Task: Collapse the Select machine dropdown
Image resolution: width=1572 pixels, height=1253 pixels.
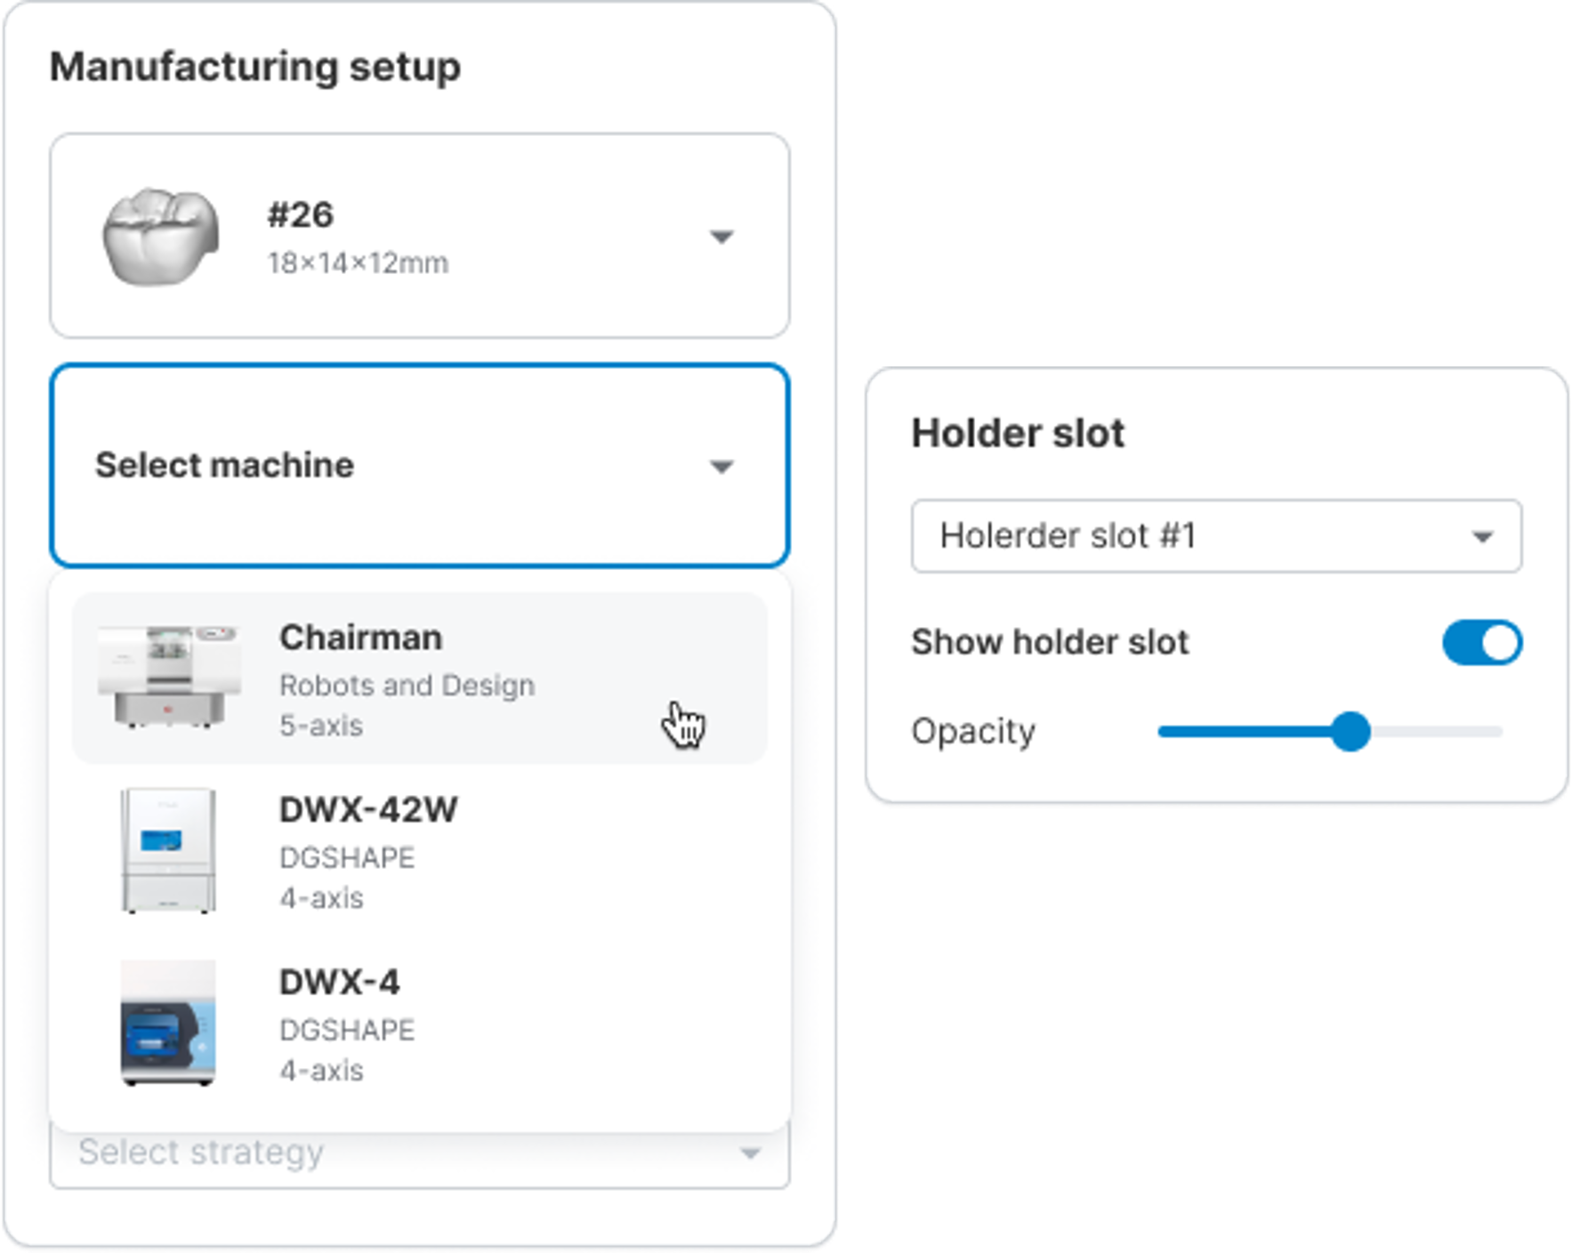Action: coord(419,465)
